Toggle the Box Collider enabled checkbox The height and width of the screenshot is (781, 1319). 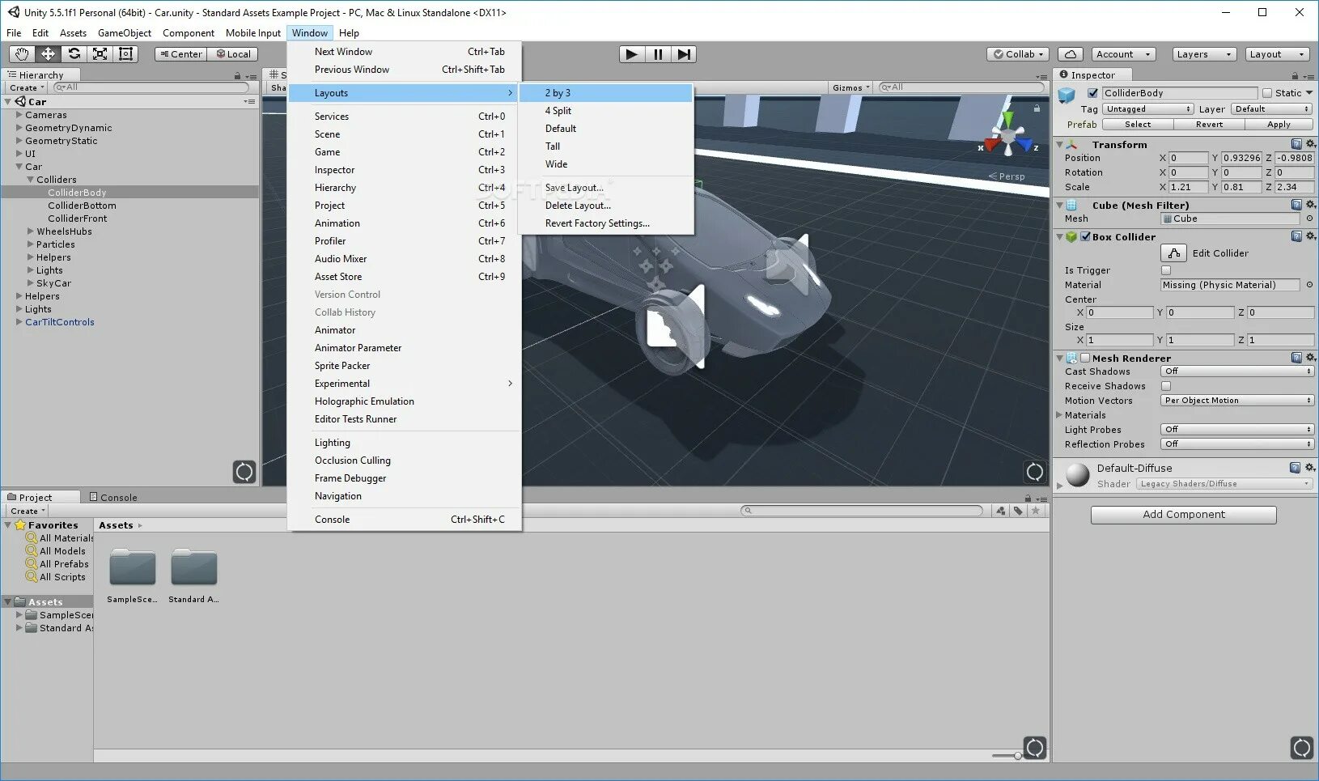pyautogui.click(x=1085, y=236)
